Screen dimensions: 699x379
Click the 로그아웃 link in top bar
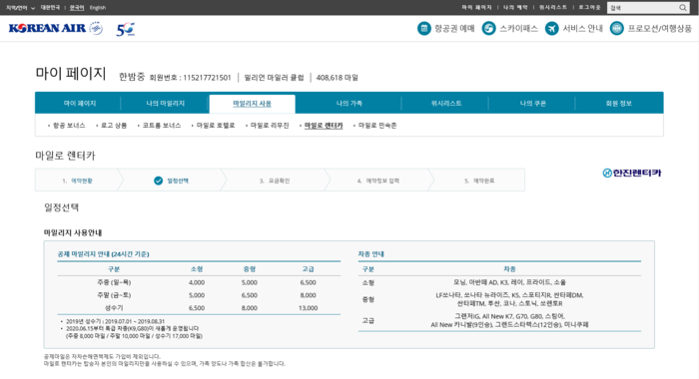pos(589,8)
